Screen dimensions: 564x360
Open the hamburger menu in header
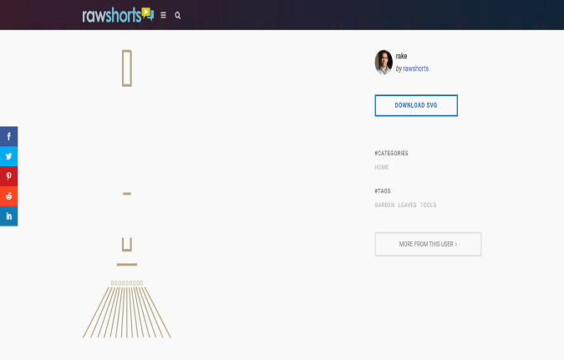point(163,15)
